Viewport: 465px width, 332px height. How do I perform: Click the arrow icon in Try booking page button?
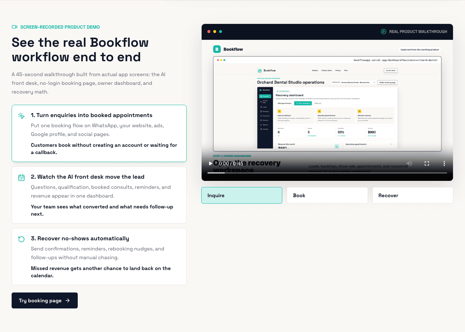tap(68, 300)
